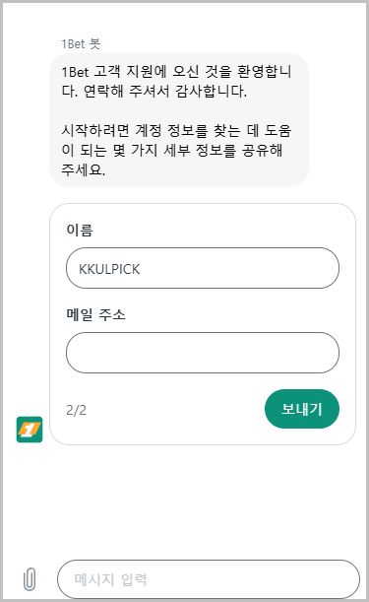Click the orange 1 in the green avatar
The image size is (369, 602).
[x=30, y=430]
